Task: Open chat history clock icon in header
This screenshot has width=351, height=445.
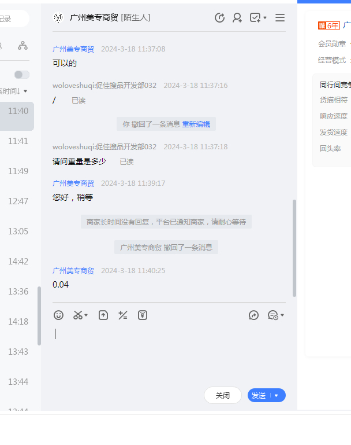Action: click(x=219, y=17)
